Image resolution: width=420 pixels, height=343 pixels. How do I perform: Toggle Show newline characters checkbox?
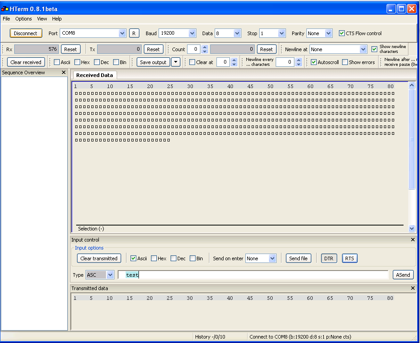pyautogui.click(x=374, y=49)
